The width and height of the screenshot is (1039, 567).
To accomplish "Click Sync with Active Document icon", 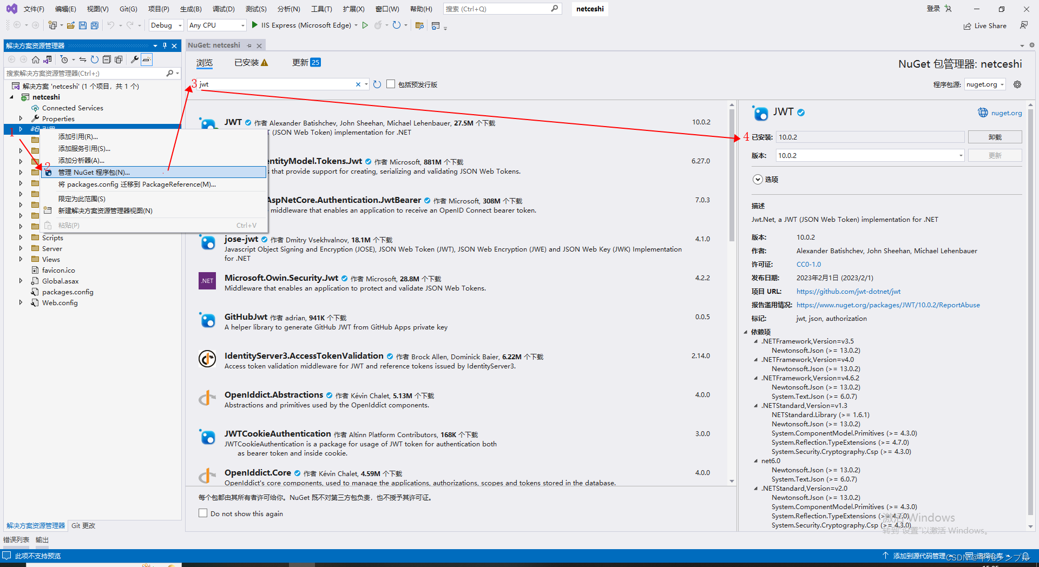I will 83,60.
